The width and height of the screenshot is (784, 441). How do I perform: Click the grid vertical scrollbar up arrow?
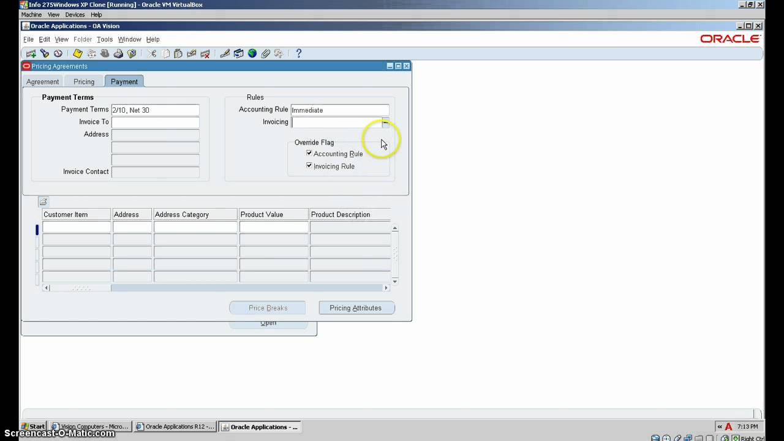point(394,228)
